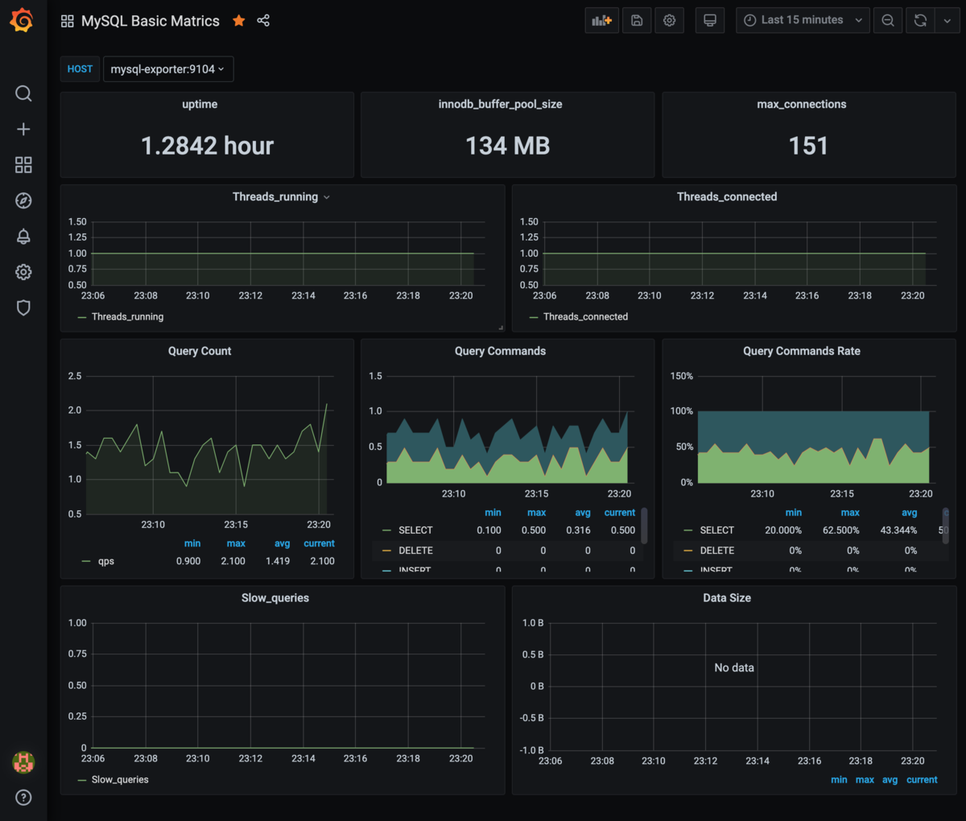Click DELETE color swatch in Query Commands Rate
This screenshot has height=821, width=966.
688,551
